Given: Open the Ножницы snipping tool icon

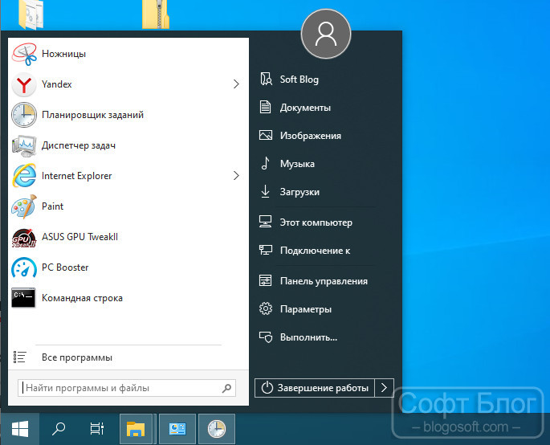Looking at the screenshot, I should coord(24,54).
